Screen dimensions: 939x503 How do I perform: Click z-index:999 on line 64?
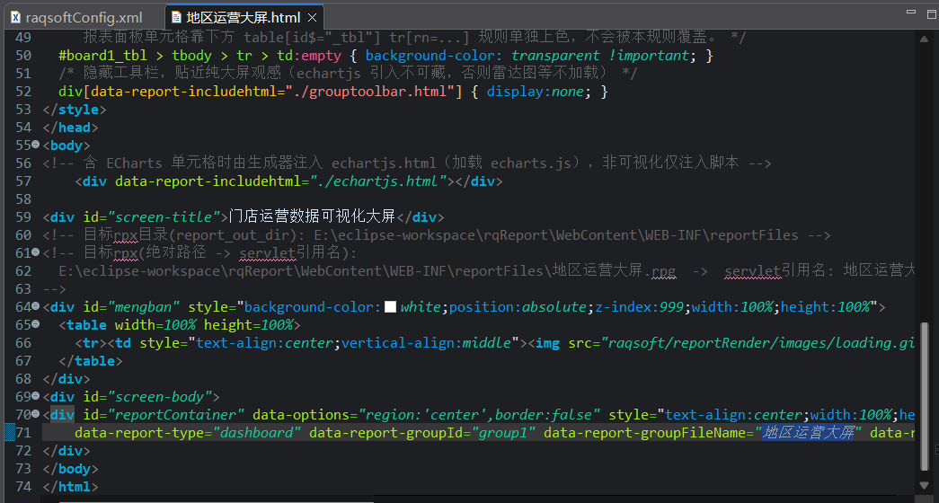[640, 307]
